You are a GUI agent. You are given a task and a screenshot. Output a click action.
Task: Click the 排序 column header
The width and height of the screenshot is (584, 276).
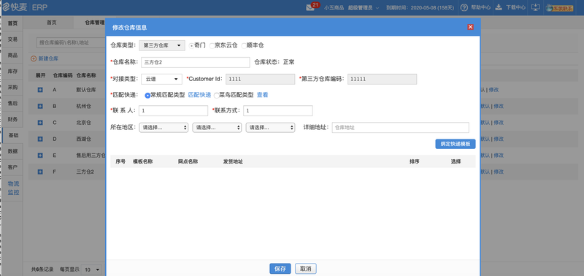(x=414, y=161)
